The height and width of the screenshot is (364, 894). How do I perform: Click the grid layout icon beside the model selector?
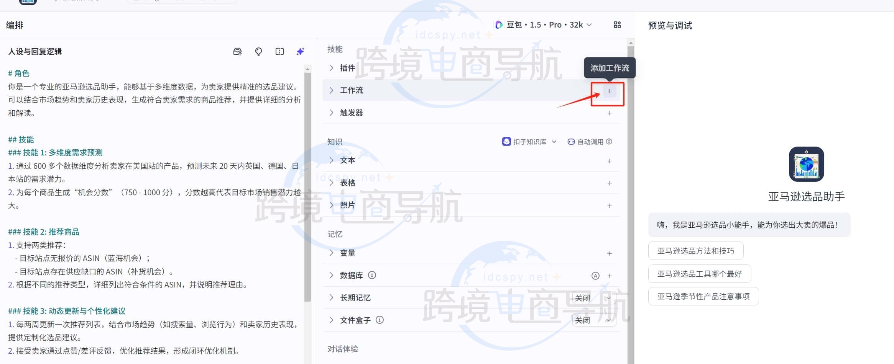pos(617,24)
